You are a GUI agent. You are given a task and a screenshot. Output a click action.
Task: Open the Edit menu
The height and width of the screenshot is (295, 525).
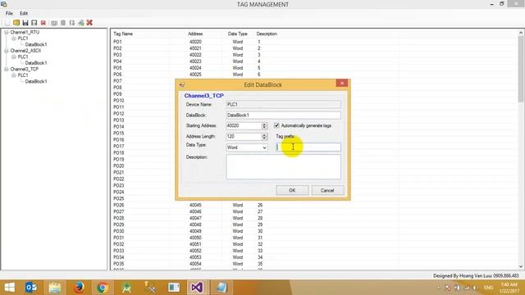tap(24, 13)
